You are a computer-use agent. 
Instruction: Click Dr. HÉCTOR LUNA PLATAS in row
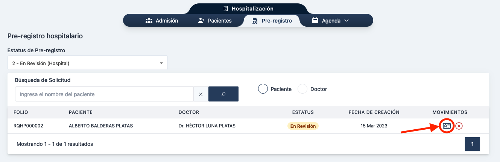tap(207, 126)
